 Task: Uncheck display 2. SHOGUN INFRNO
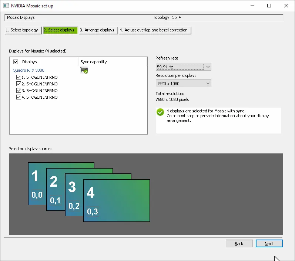19,84
